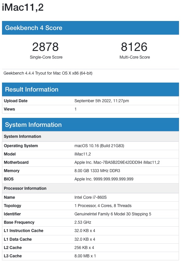The image size is (181, 262).
Task: Click the Memory label
Action: (x=12, y=171)
